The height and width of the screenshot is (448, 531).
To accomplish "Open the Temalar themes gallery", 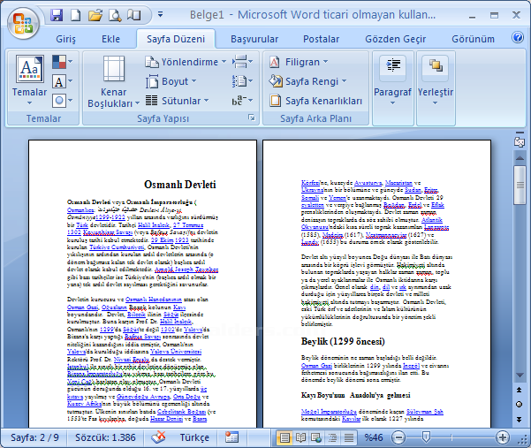I will (29, 80).
